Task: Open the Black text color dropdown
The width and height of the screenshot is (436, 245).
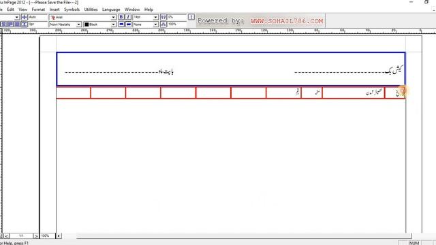Action: click(x=113, y=24)
